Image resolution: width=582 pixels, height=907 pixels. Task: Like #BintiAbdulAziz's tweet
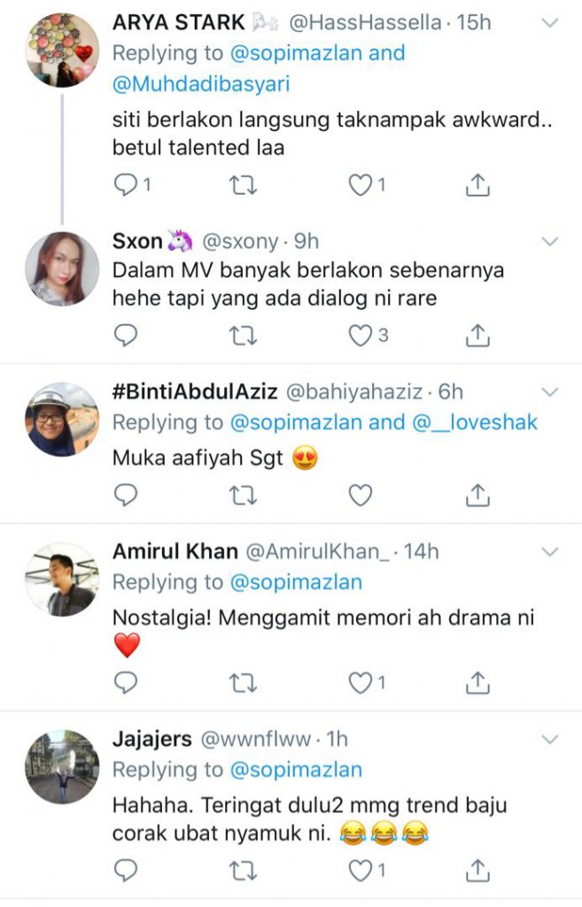pos(359,495)
